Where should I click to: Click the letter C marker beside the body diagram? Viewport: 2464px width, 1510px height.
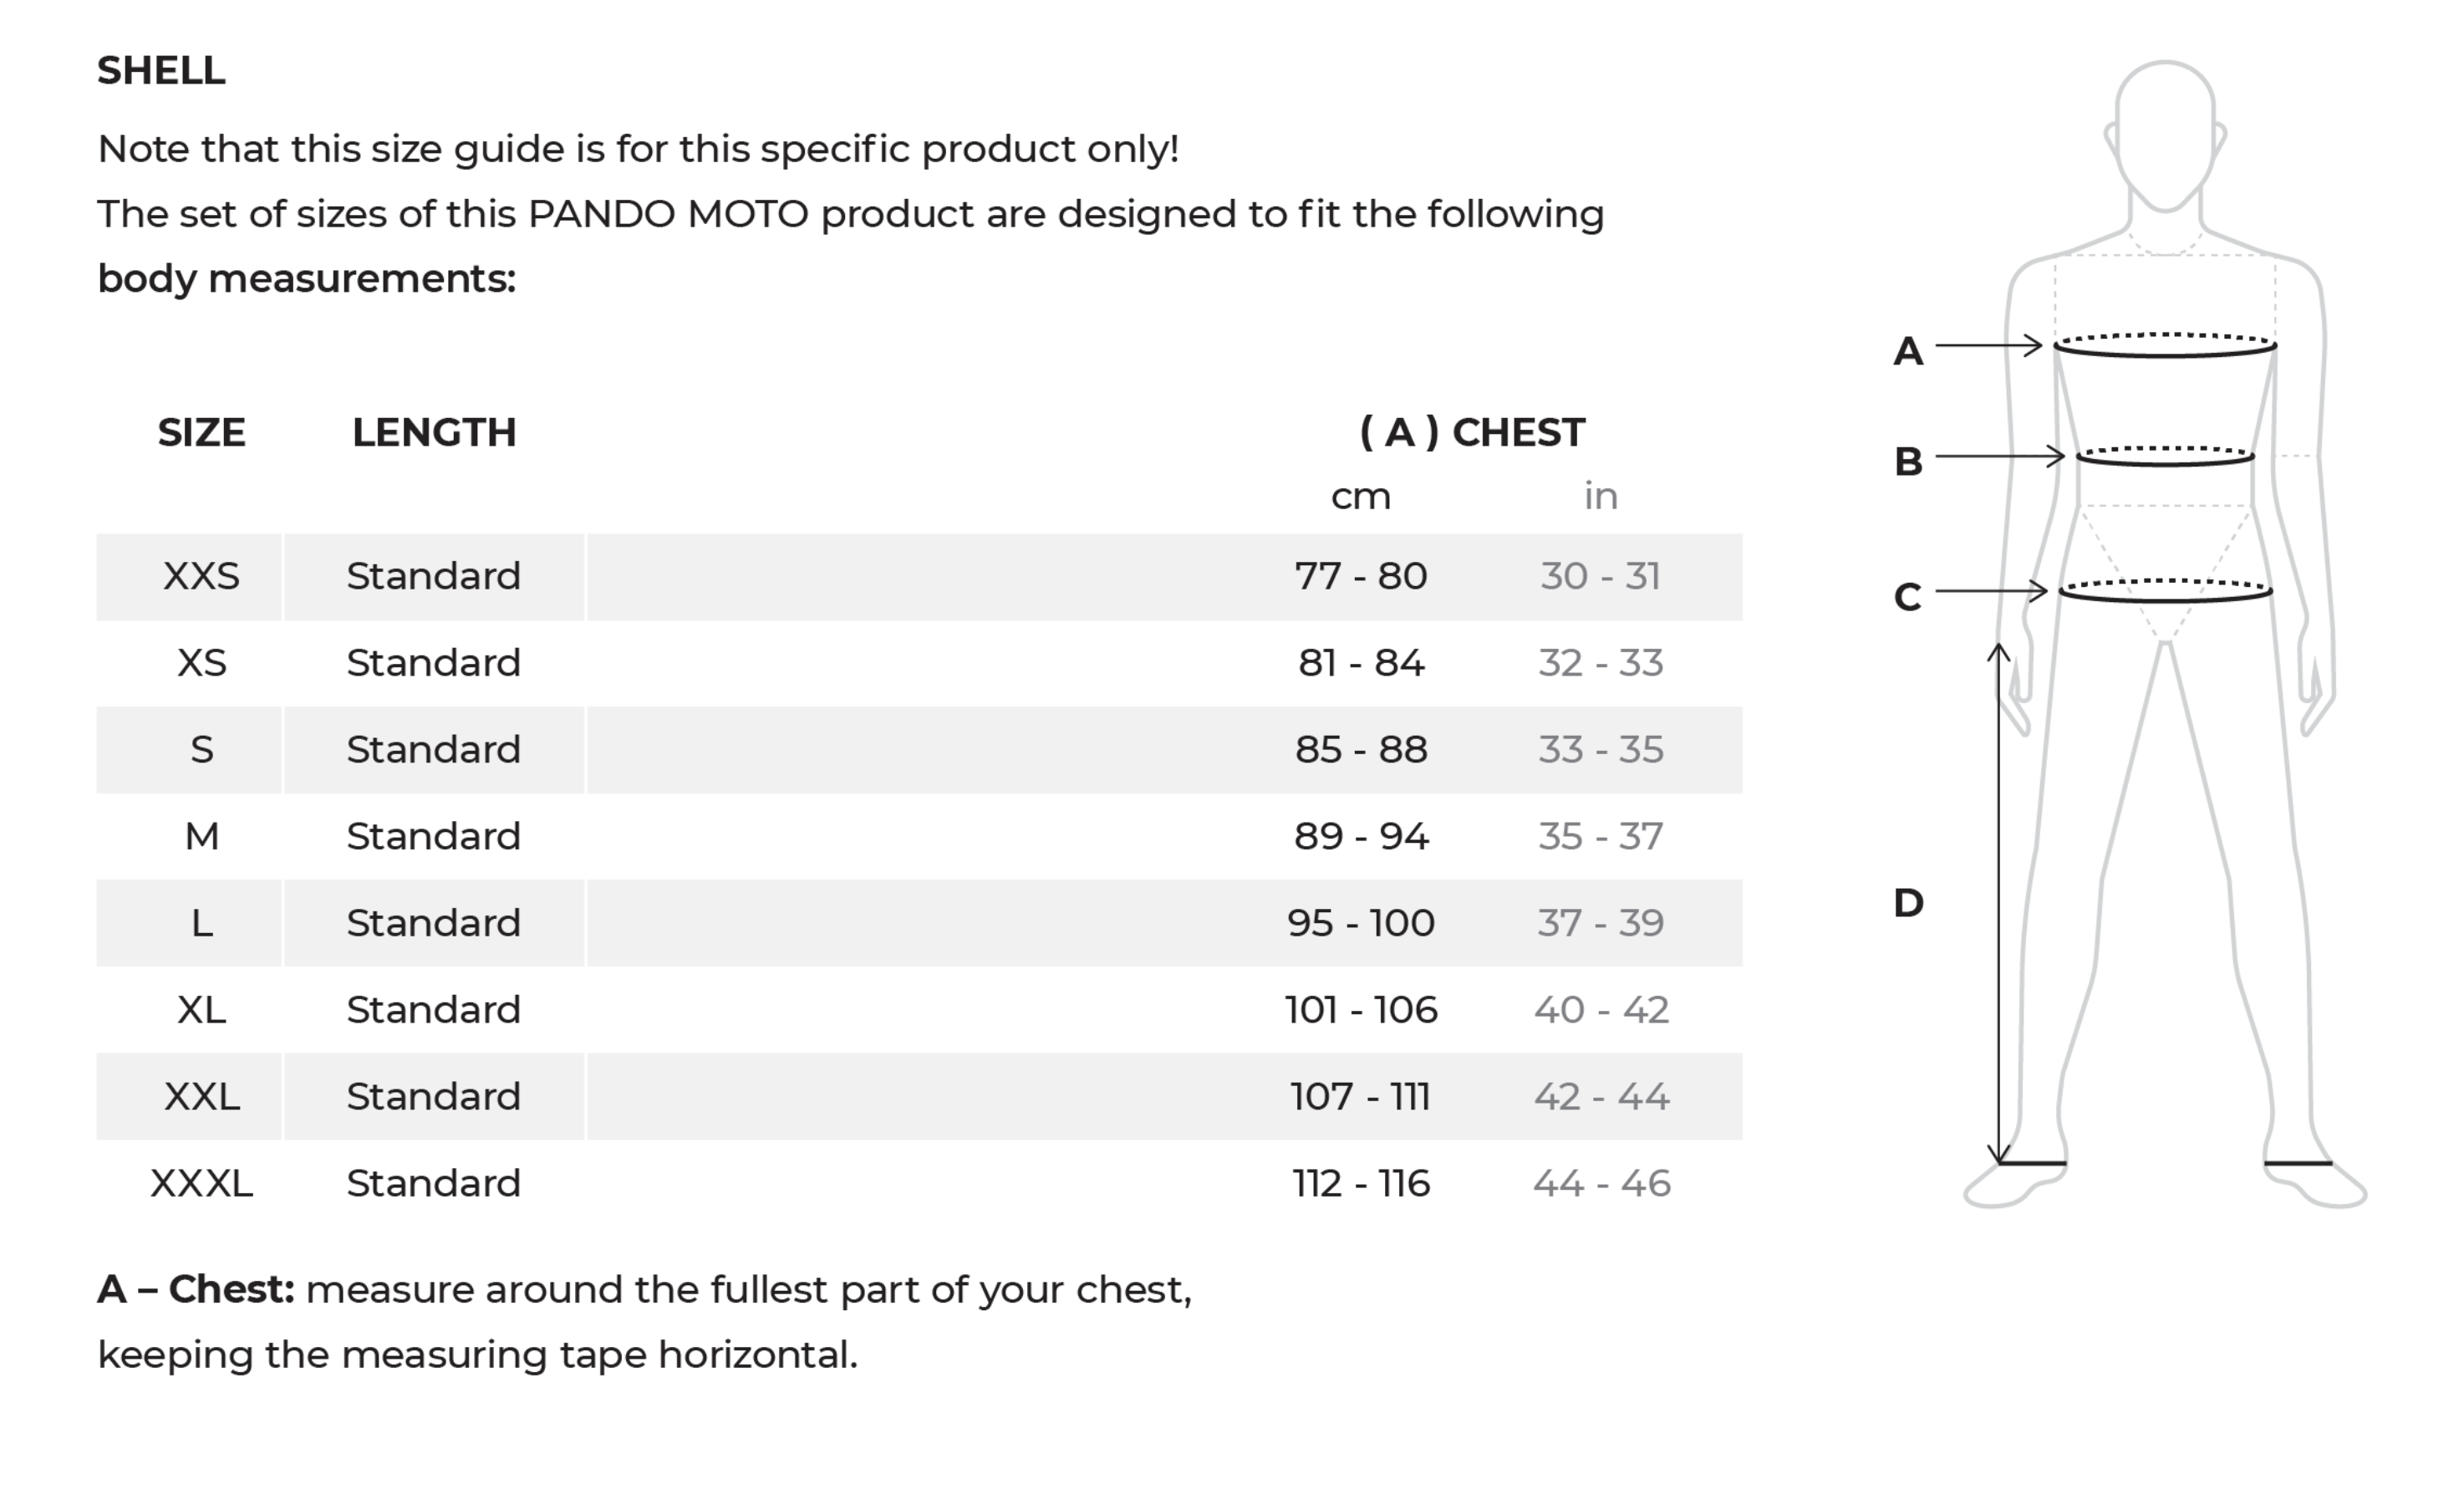click(1907, 596)
